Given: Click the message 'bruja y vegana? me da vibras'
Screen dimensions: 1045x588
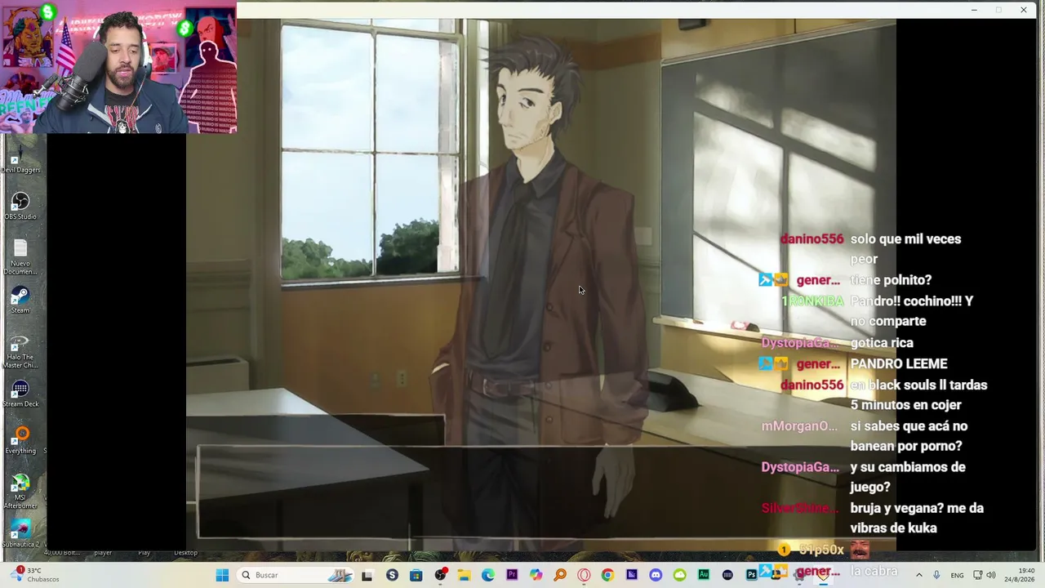Looking at the screenshot, I should pos(917,518).
